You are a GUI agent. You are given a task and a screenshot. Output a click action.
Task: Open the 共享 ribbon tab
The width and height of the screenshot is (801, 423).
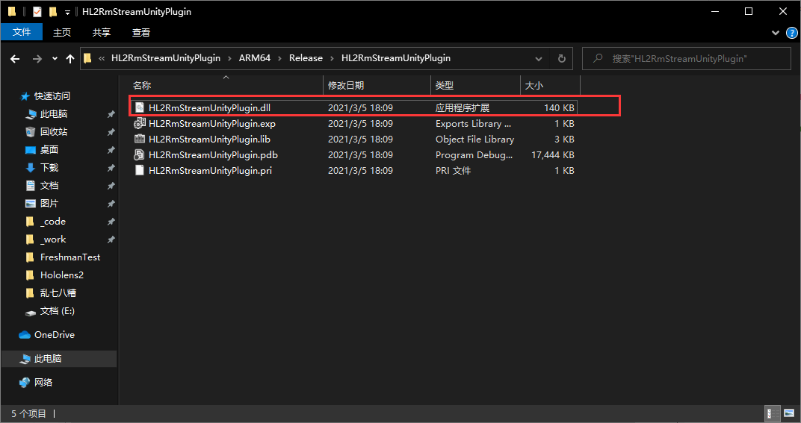(x=101, y=32)
